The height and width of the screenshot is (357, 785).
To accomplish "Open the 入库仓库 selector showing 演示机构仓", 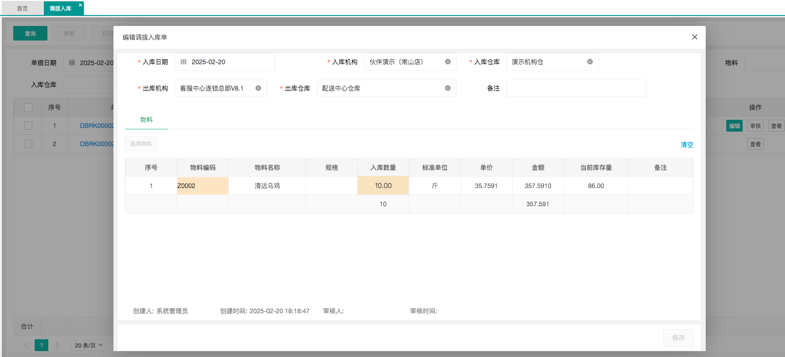I will 547,62.
